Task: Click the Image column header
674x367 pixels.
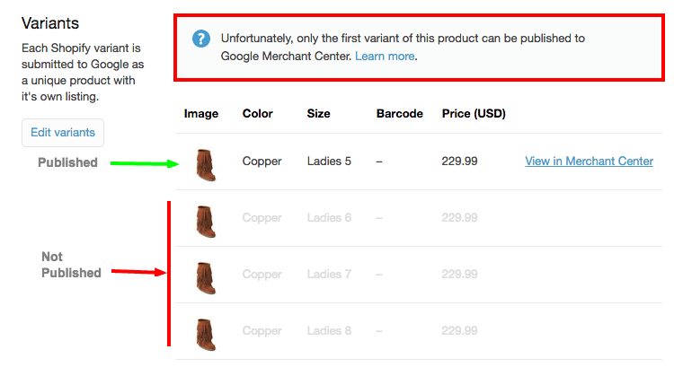Action: (x=201, y=114)
